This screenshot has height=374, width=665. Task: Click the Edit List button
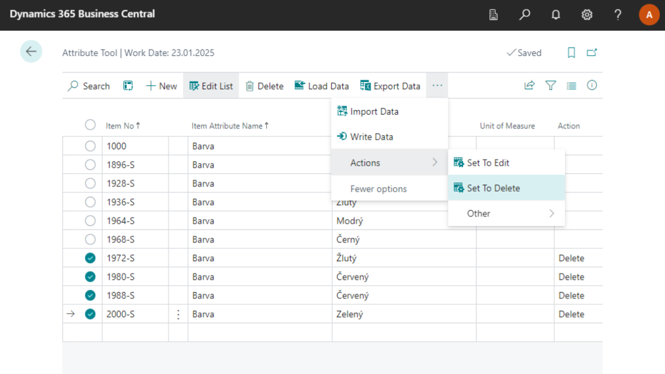(211, 86)
